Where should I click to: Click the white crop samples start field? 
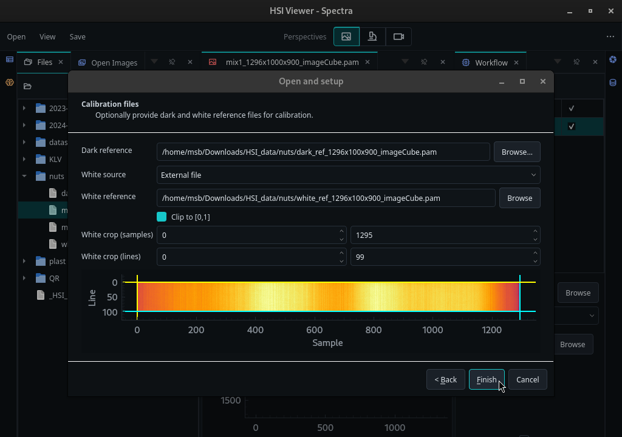(251, 235)
